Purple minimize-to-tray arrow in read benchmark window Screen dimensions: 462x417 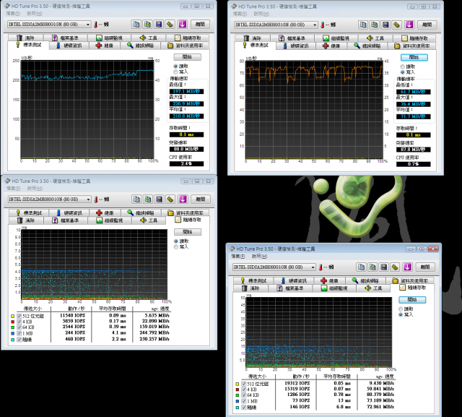click(183, 24)
